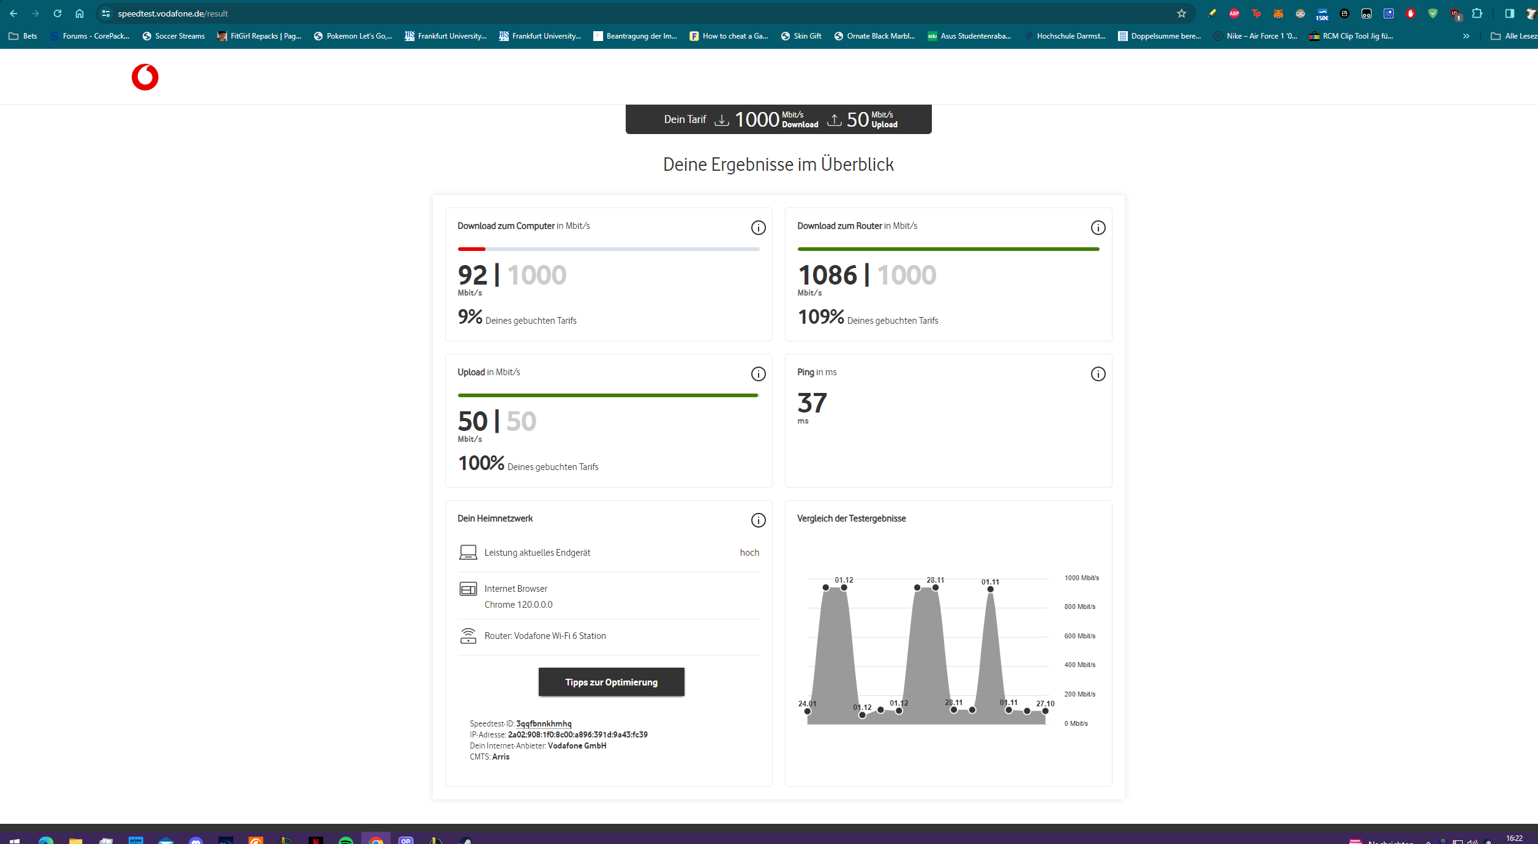Click the Download zum Computer progress bar
This screenshot has height=844, width=1538.
point(608,249)
